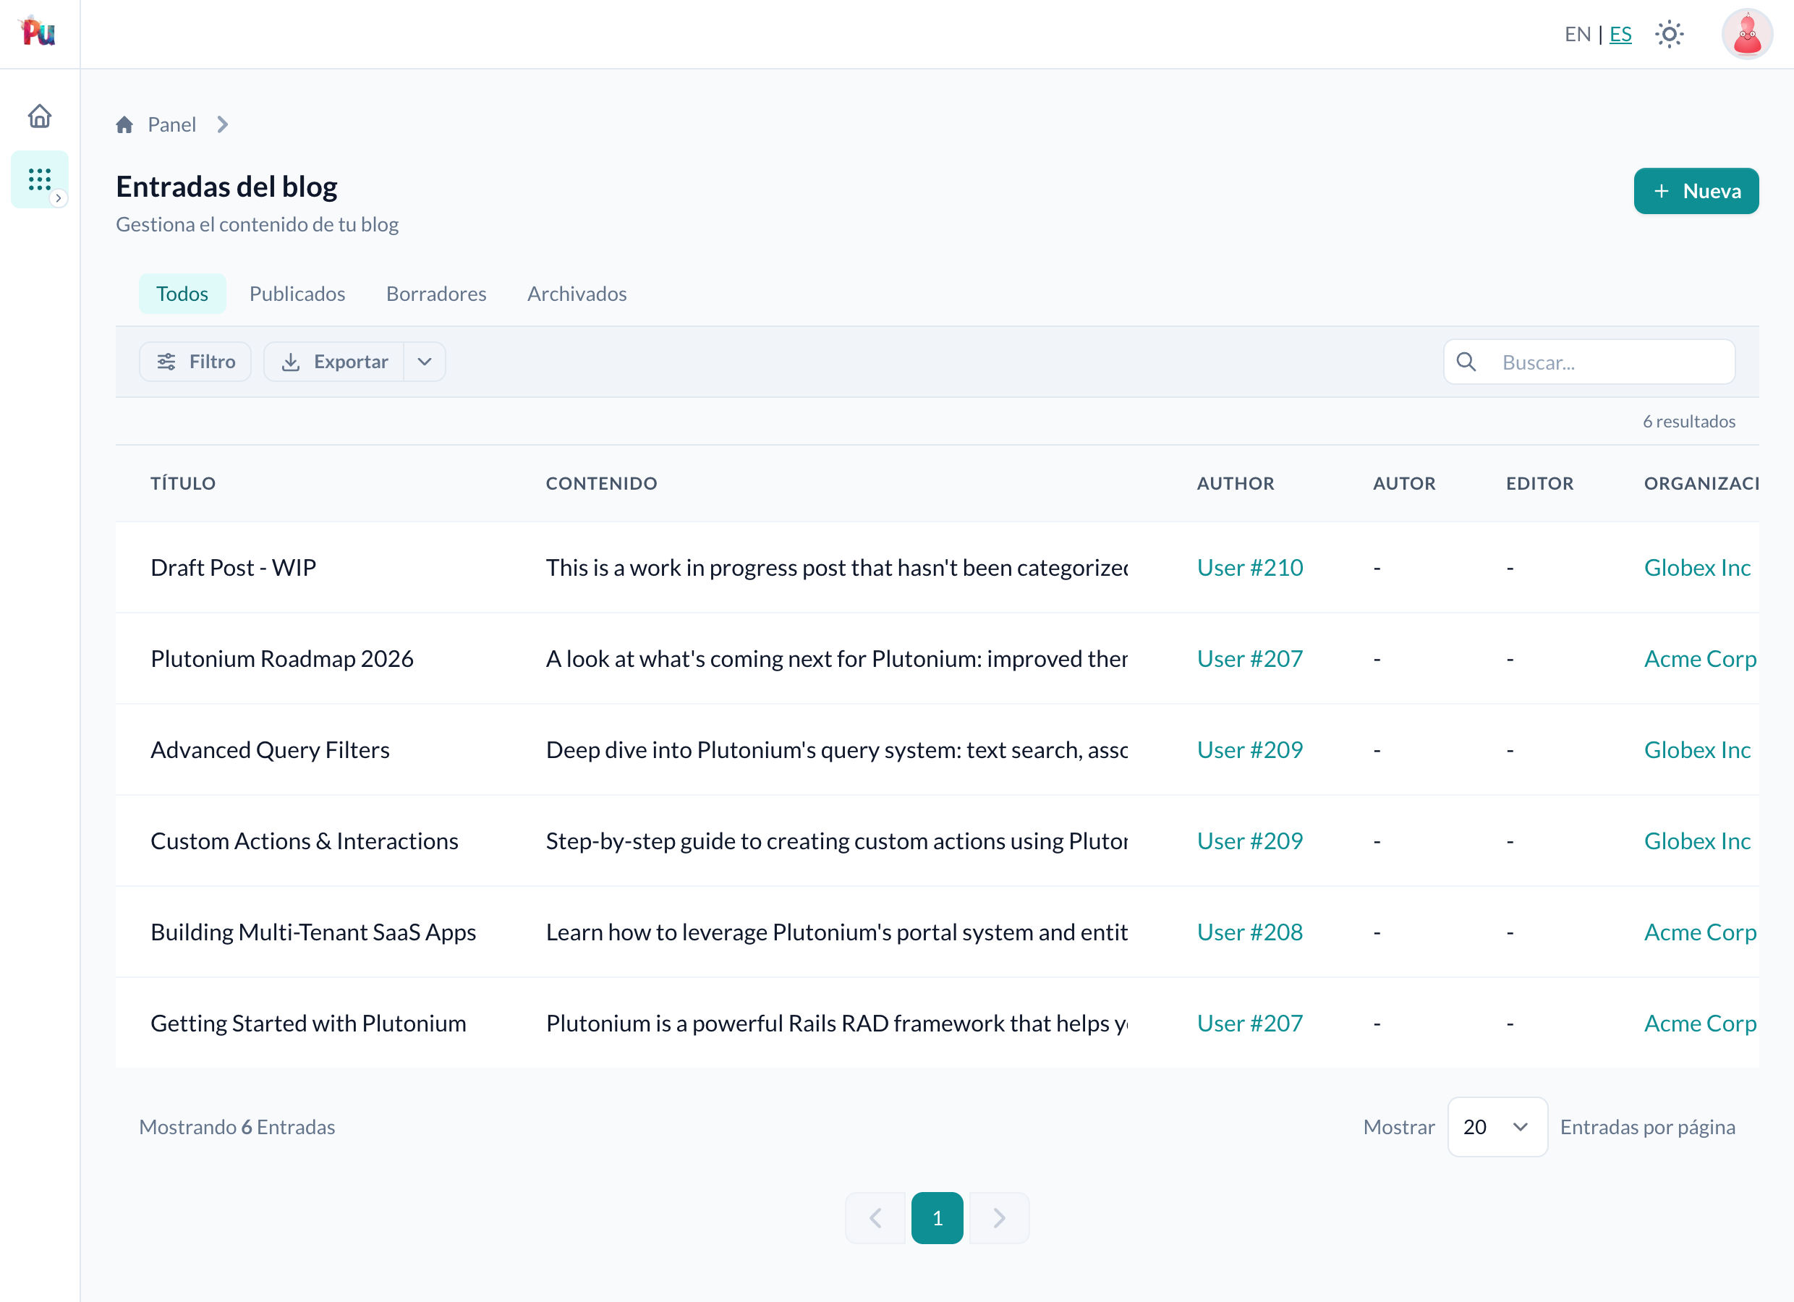Open the home icon in sidebar
1794x1302 pixels.
click(x=40, y=116)
